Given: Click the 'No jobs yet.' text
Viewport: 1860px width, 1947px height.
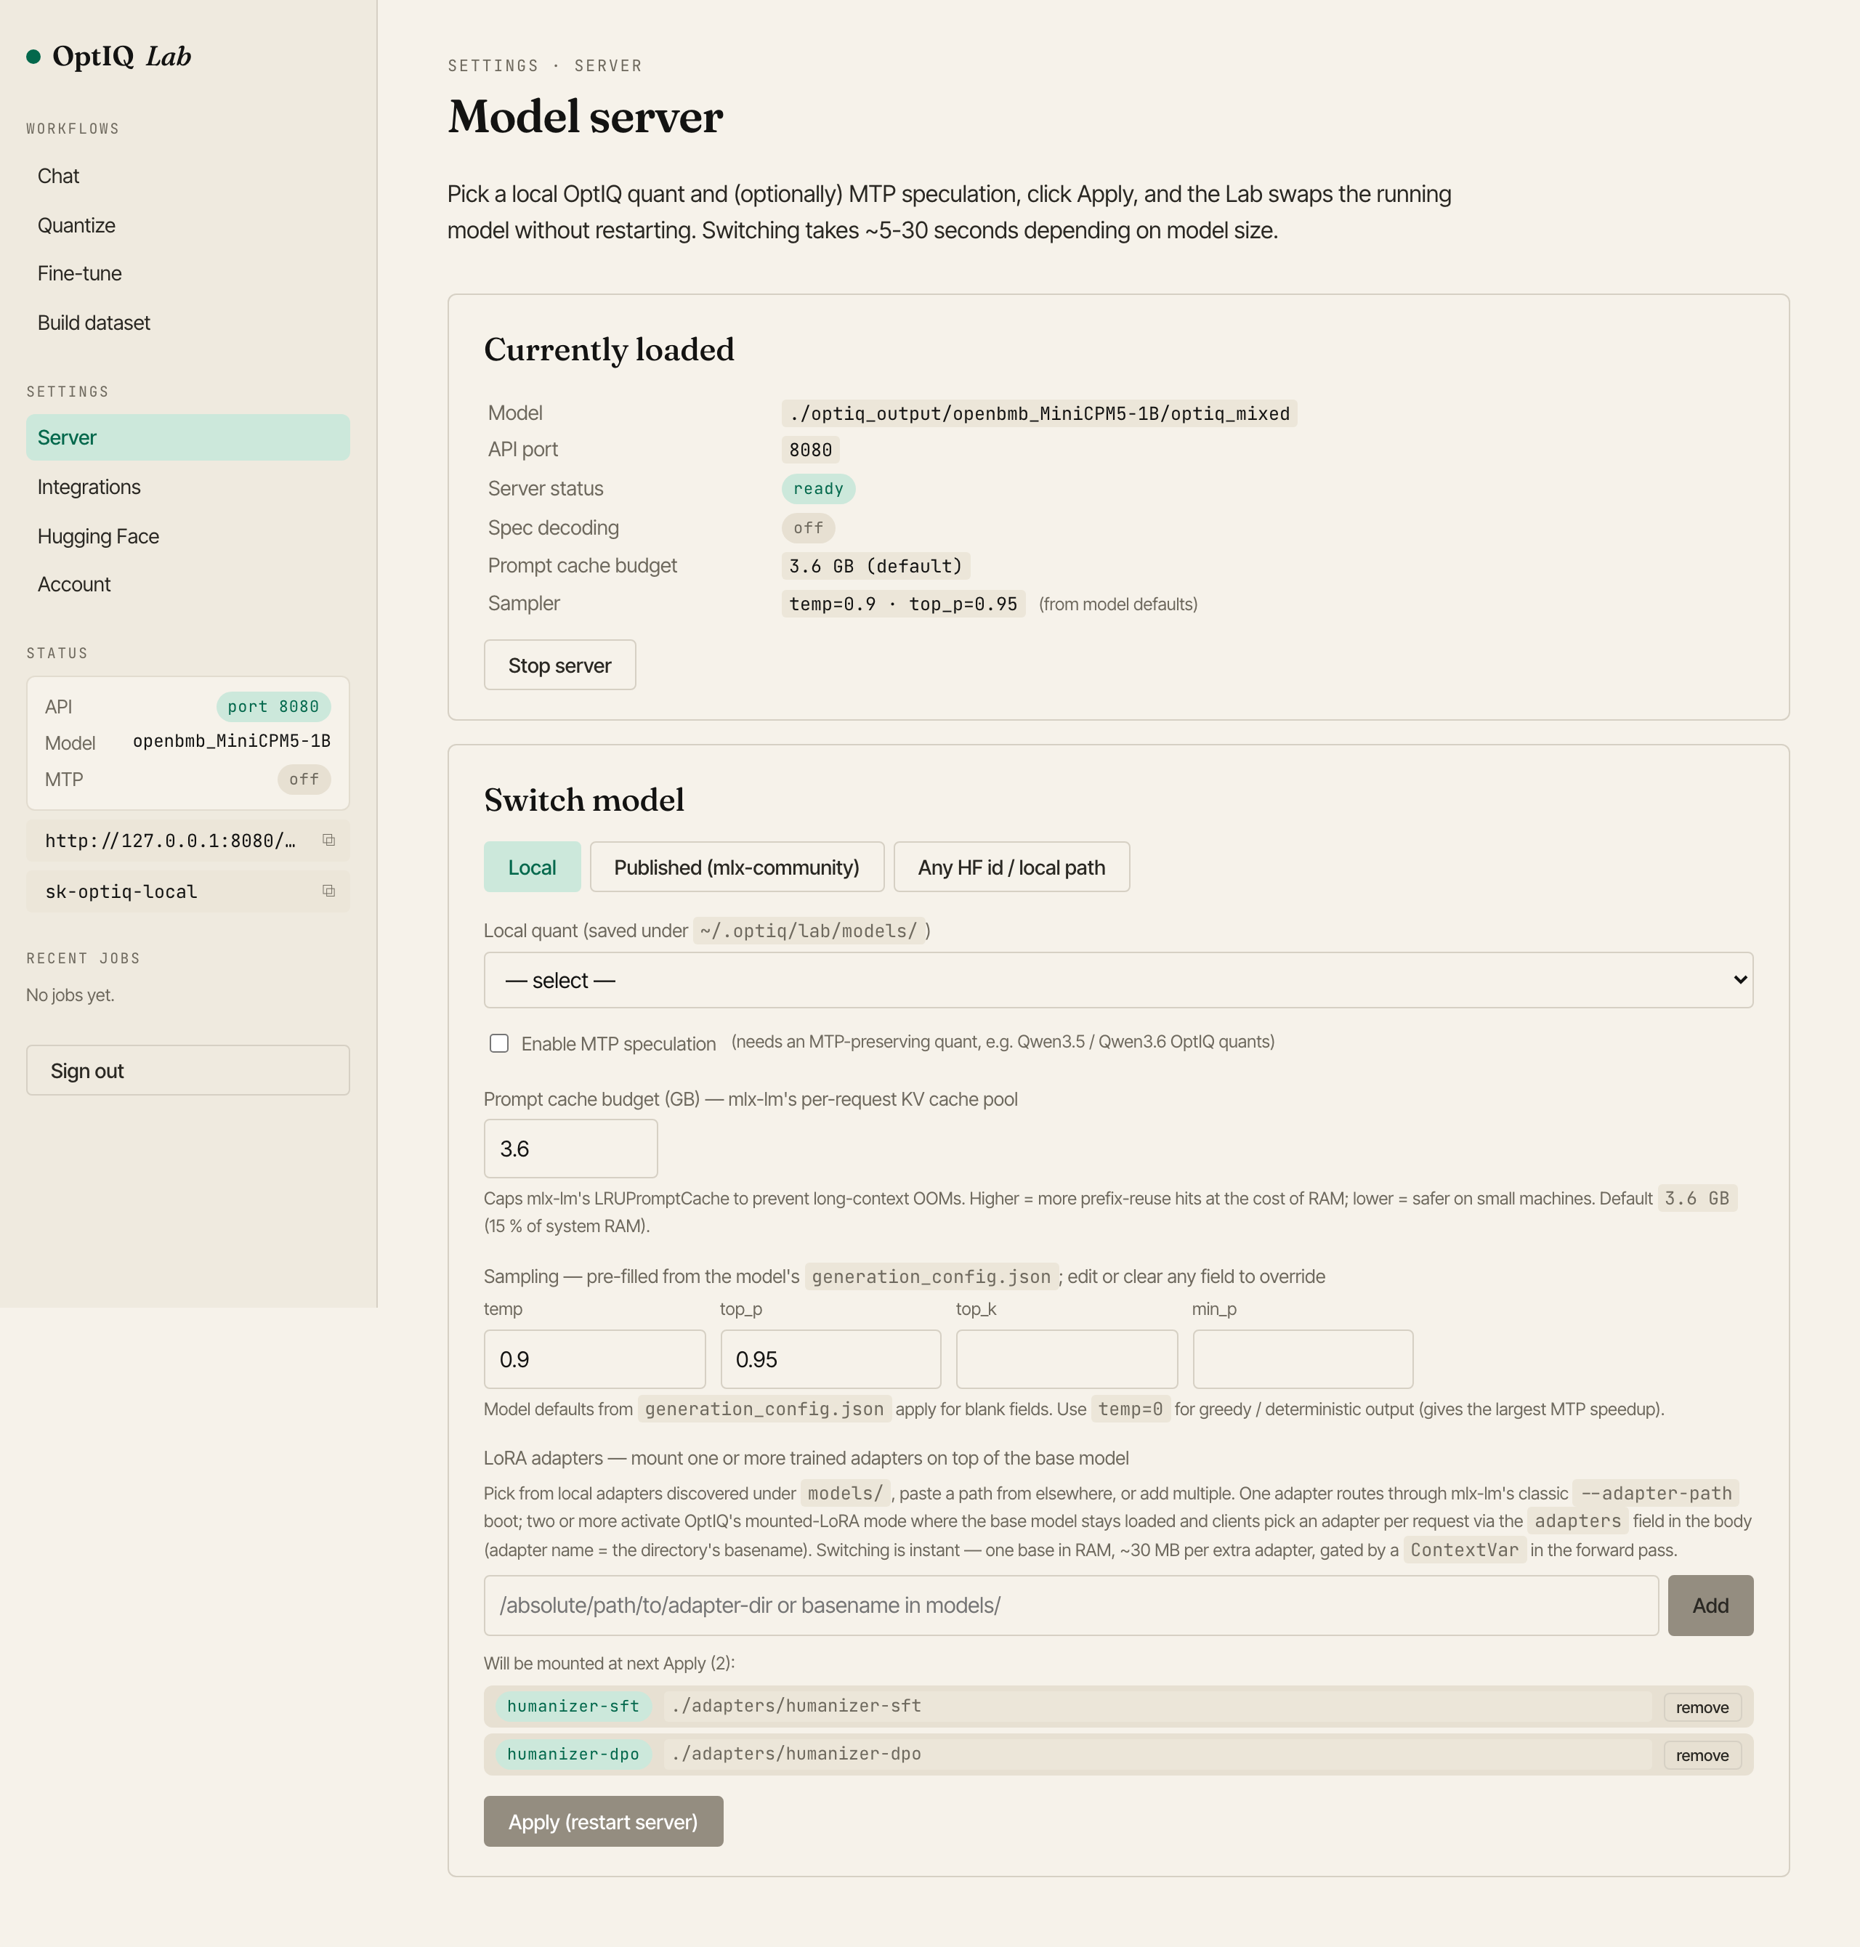Looking at the screenshot, I should coord(70,995).
